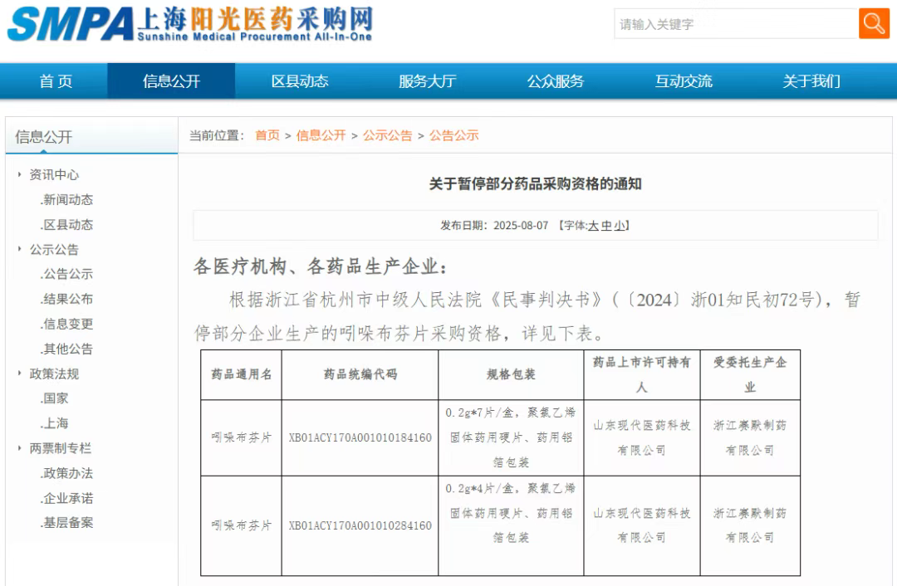Viewport: 897px width, 586px height.
Task: Click the 药品通用名 column header
Action: click(x=242, y=374)
